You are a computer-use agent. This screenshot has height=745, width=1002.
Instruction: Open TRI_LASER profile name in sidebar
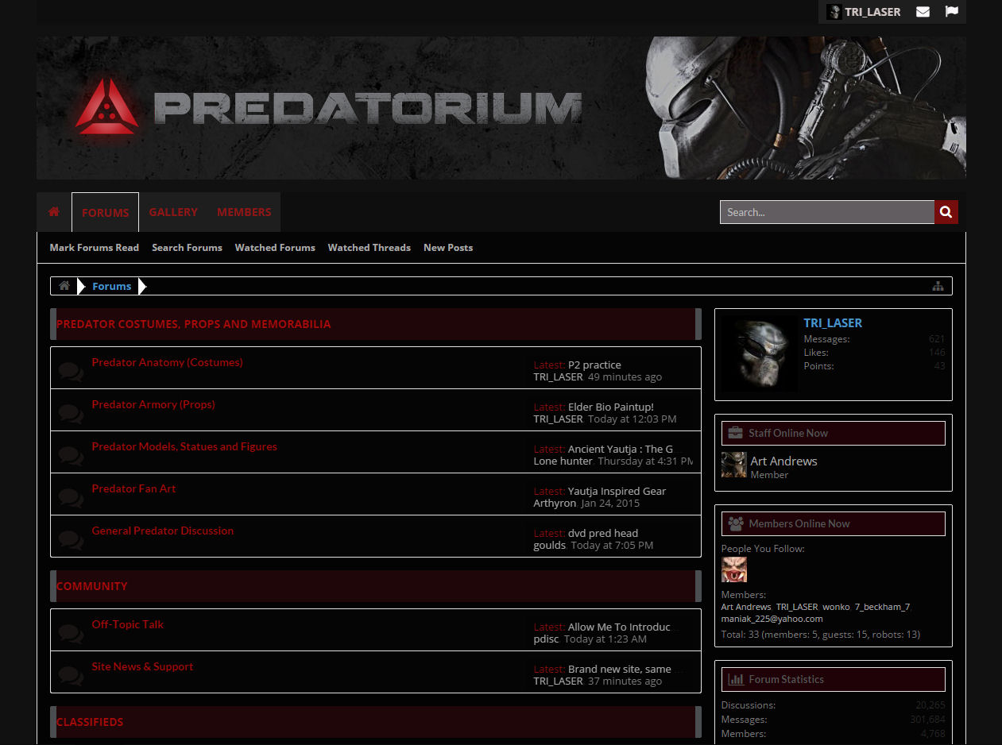coord(833,323)
